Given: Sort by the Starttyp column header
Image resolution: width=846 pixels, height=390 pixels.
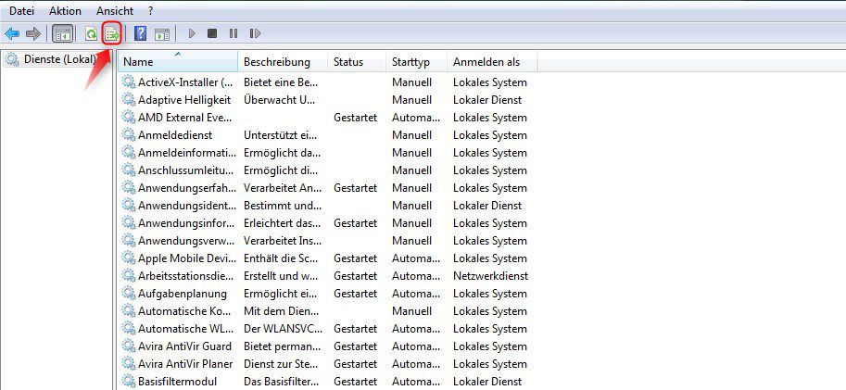Looking at the screenshot, I should [417, 61].
